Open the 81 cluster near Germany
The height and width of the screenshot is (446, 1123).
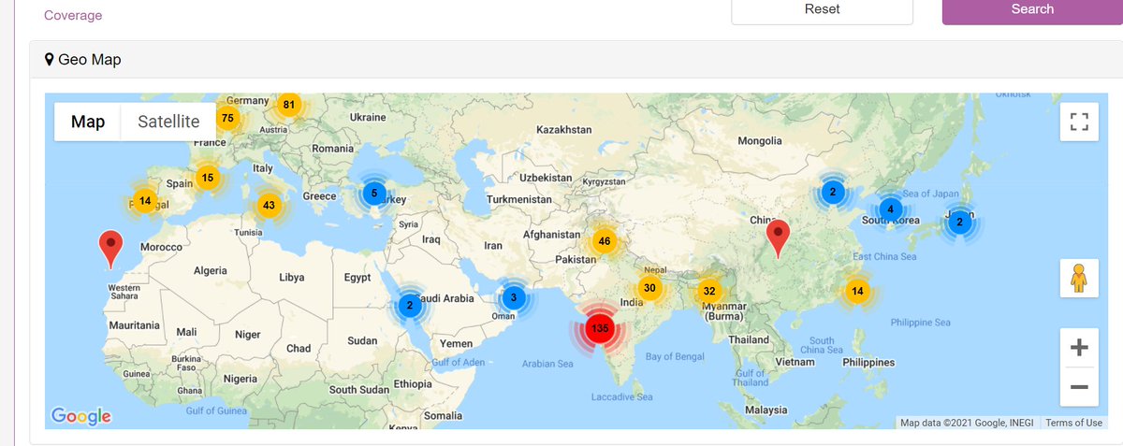click(x=289, y=105)
